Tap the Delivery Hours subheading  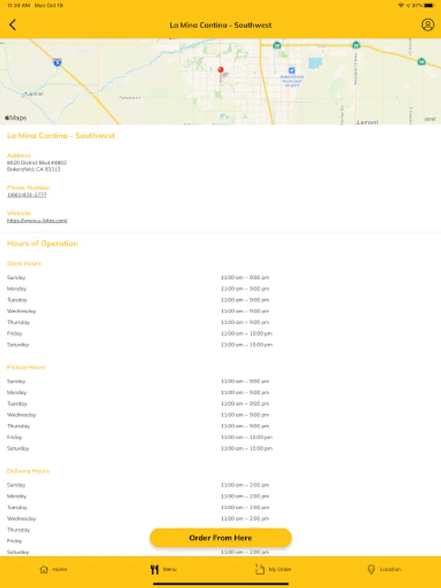[28, 471]
